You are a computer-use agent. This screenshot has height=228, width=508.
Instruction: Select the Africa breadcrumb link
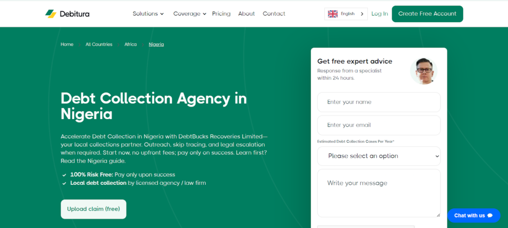click(130, 45)
